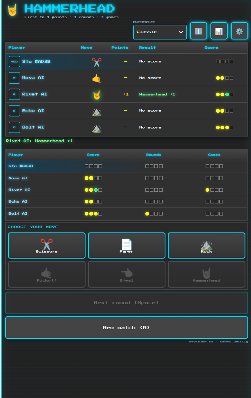
Task: Start a New match (N)
Action: (x=127, y=328)
